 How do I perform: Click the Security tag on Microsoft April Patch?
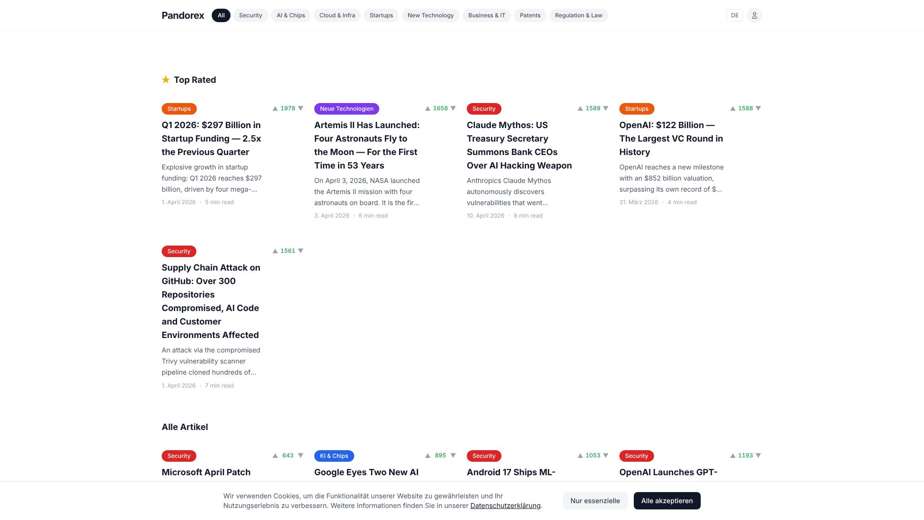pos(179,456)
